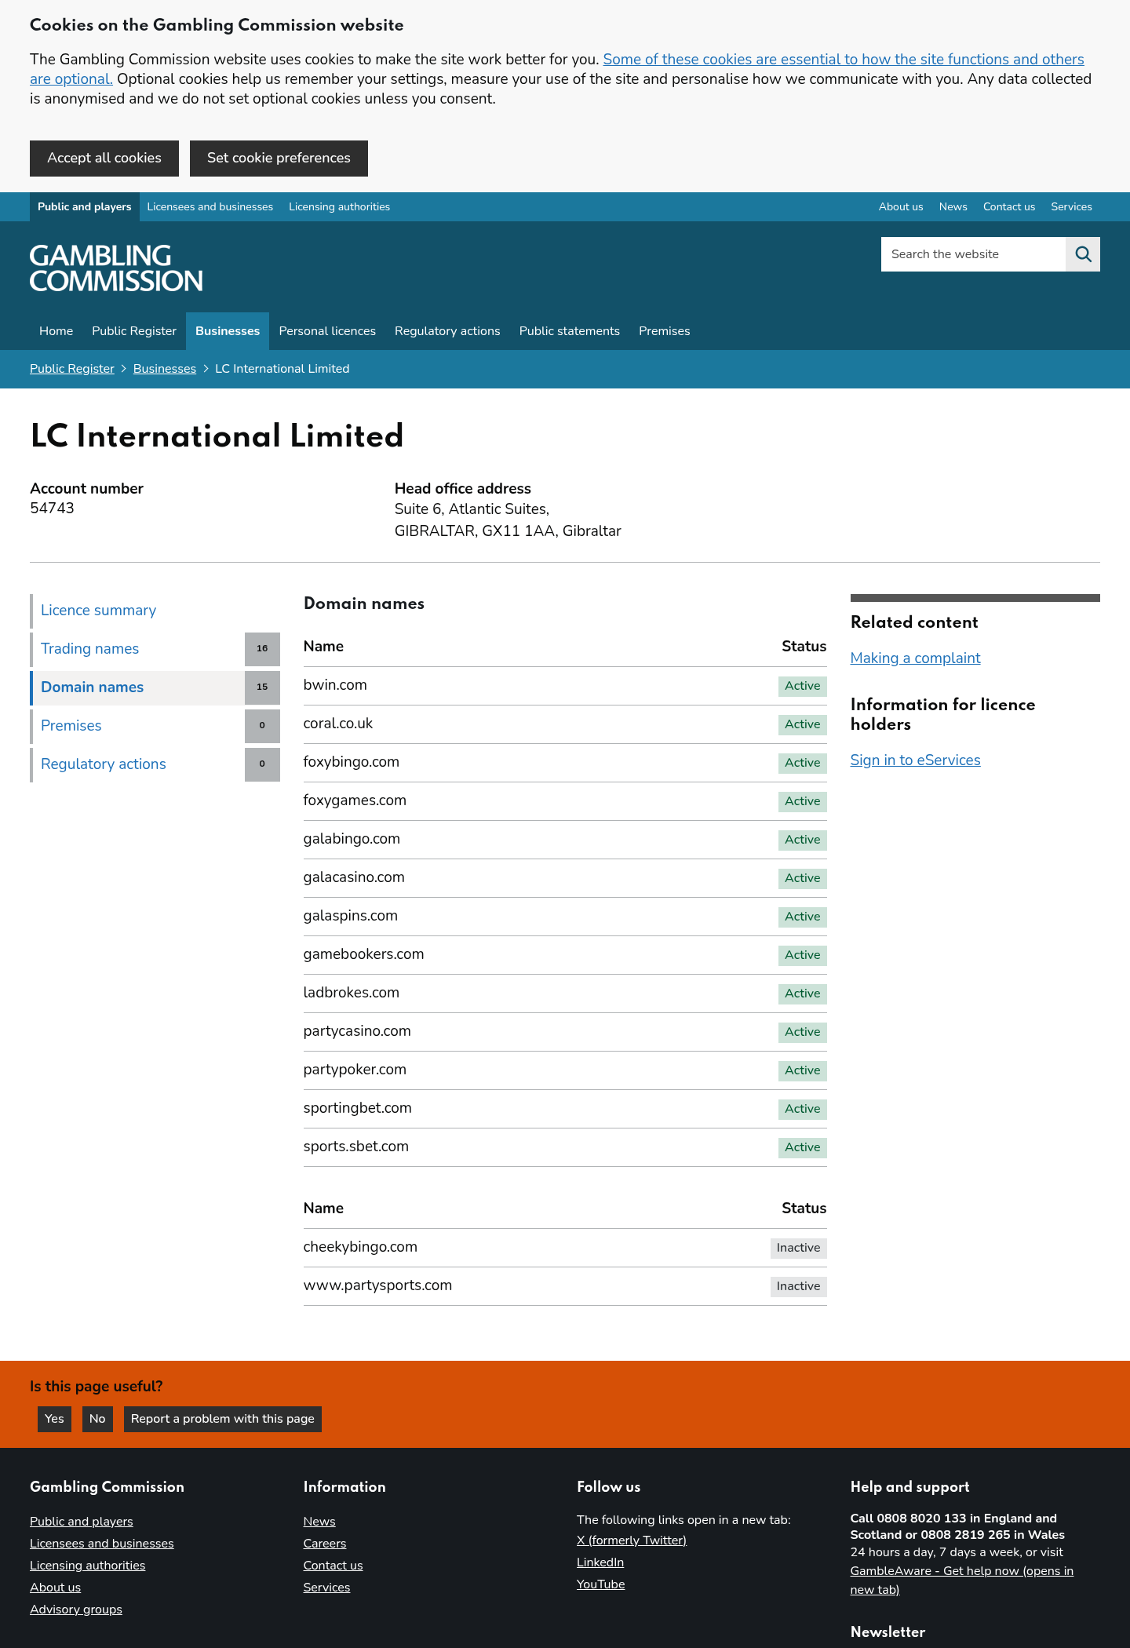Select sports.sbet.com domain name text

(x=356, y=1147)
